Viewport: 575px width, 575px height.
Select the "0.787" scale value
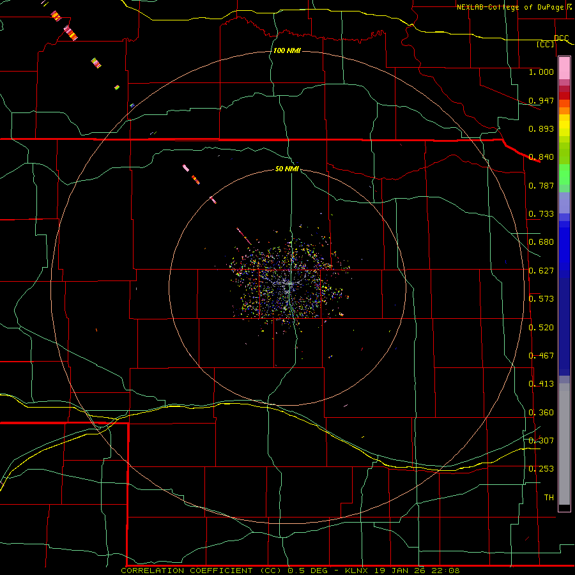click(x=541, y=185)
